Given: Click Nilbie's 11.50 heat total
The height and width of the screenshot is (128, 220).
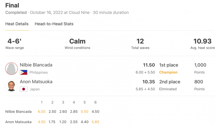Looking at the screenshot, I should pos(149,65).
